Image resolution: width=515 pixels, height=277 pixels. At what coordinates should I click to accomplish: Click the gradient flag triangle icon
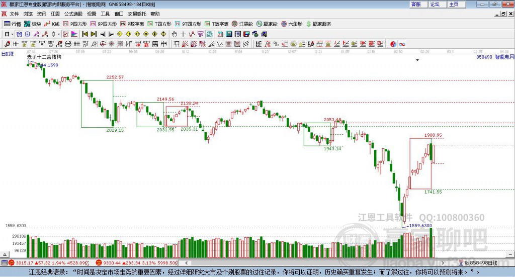tap(74, 34)
